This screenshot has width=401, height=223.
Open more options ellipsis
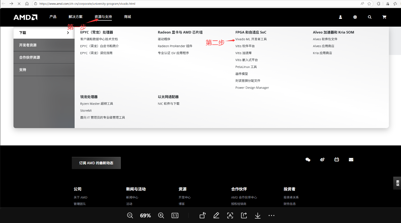click(272, 215)
